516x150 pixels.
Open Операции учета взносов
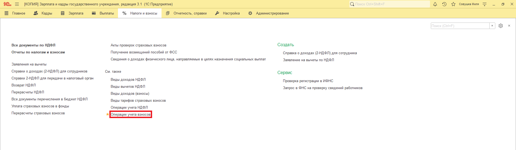[131, 114]
